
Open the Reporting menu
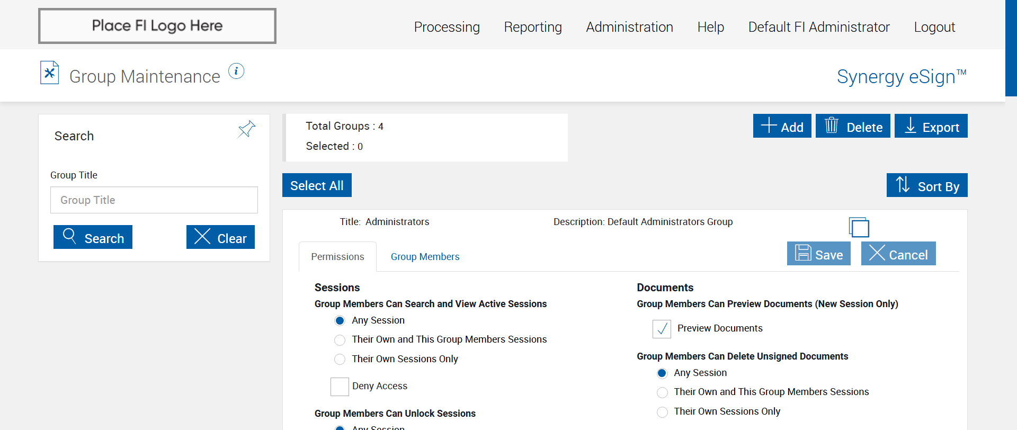click(532, 27)
